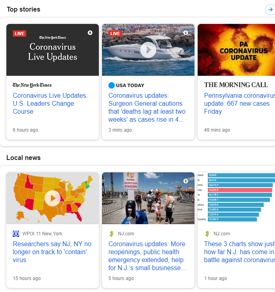The image size is (275, 292).
Task: Open Surgeon General 'deaths lag' article link
Action: click(147, 108)
